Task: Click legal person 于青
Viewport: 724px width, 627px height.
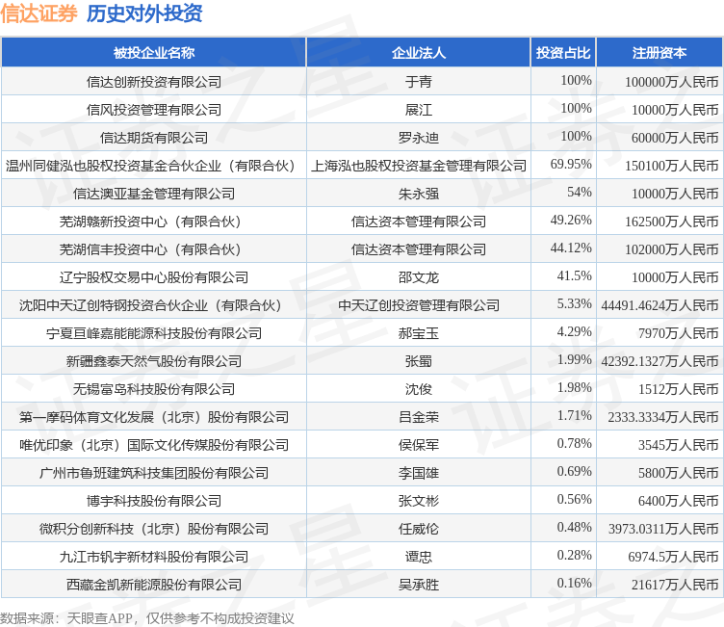Action: click(419, 82)
